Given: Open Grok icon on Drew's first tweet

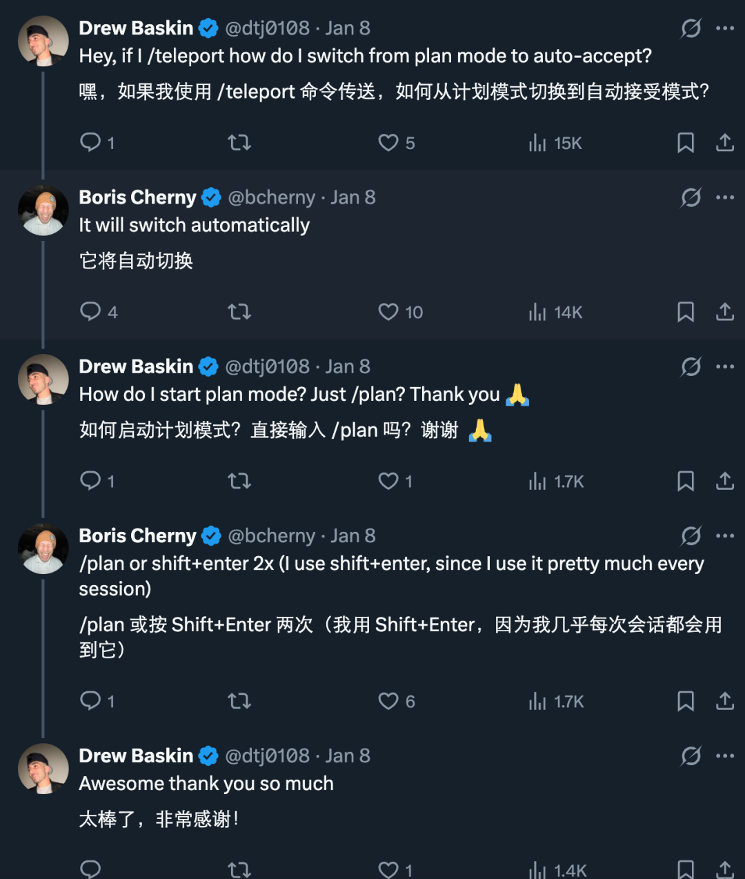Looking at the screenshot, I should pos(691,28).
